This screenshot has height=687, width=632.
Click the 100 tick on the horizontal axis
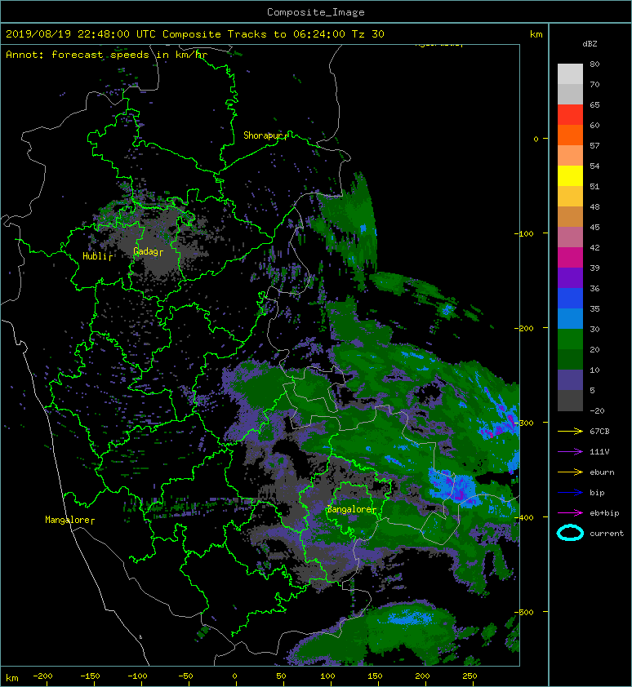point(327,676)
